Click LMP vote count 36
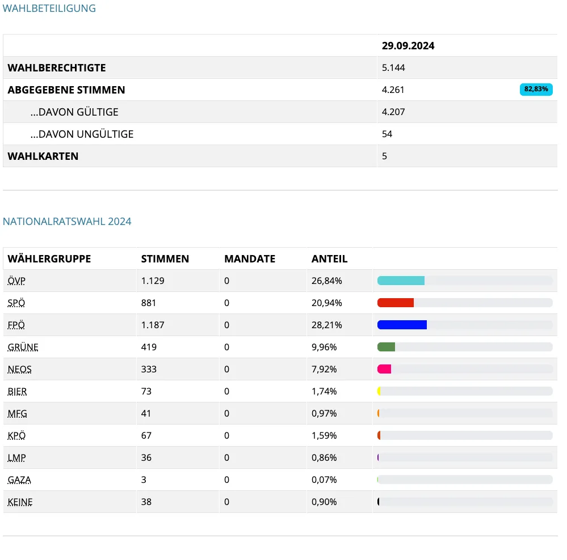Screen dimensions: 567x560 [146, 458]
